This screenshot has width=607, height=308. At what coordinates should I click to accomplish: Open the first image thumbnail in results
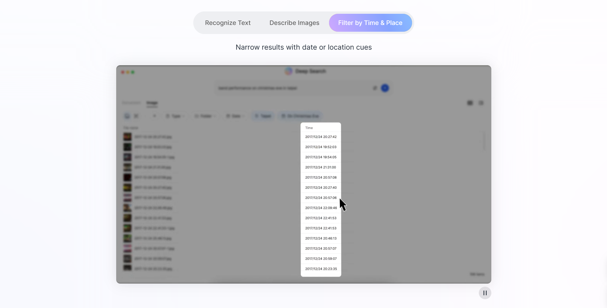tap(127, 137)
